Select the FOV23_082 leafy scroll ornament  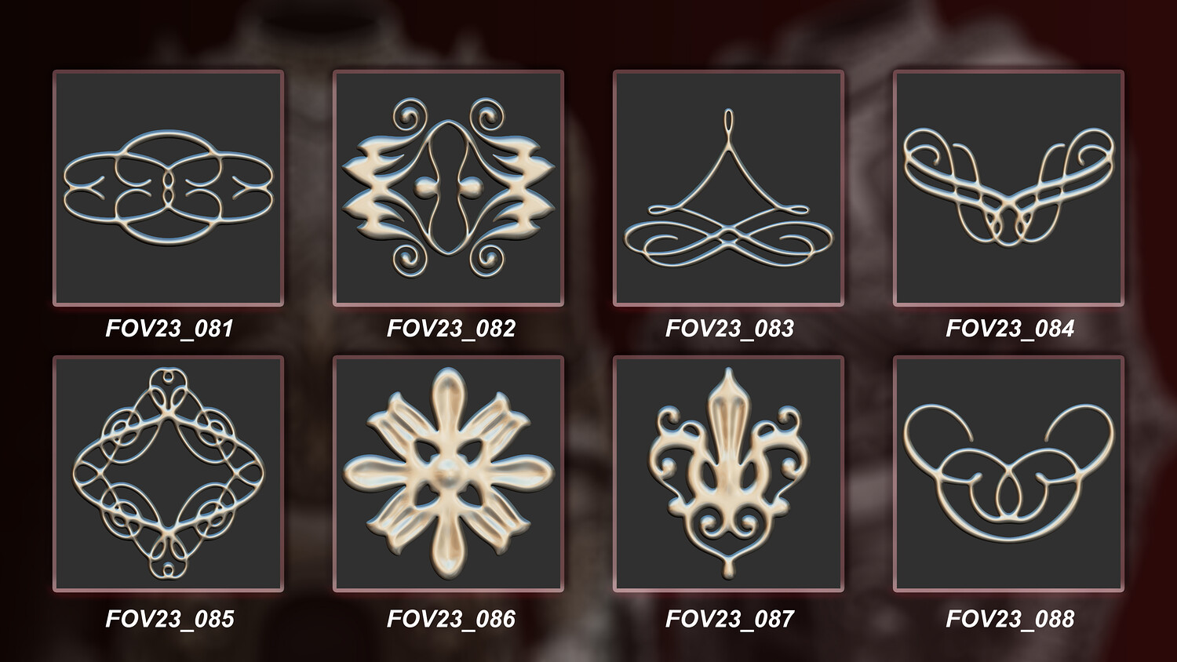click(x=448, y=188)
